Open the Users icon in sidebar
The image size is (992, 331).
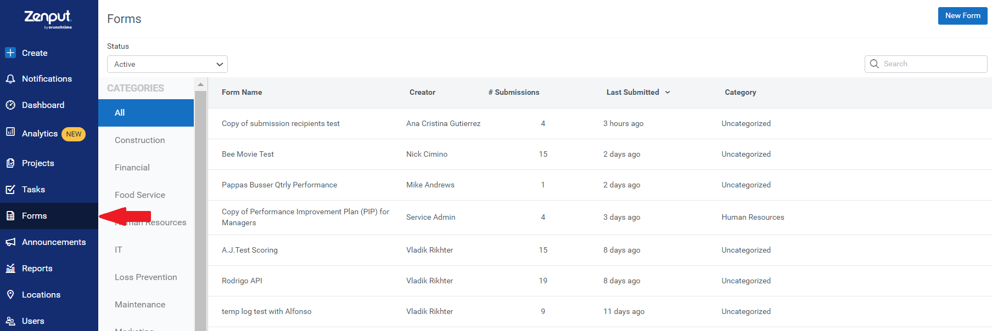pyautogui.click(x=10, y=321)
